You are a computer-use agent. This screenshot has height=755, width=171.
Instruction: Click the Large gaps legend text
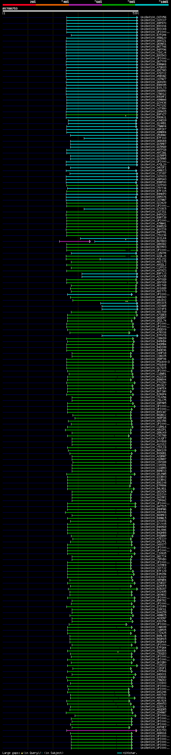(x=33, y=753)
